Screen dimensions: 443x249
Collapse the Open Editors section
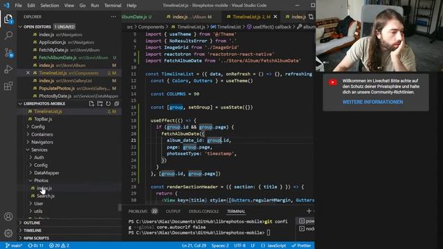coord(20,27)
